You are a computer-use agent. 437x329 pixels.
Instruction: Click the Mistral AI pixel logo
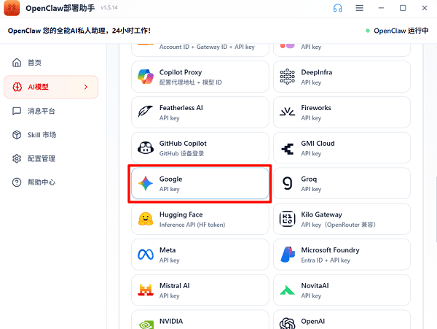146,290
